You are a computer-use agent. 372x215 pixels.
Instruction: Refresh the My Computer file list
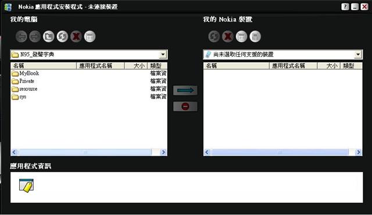click(x=62, y=37)
